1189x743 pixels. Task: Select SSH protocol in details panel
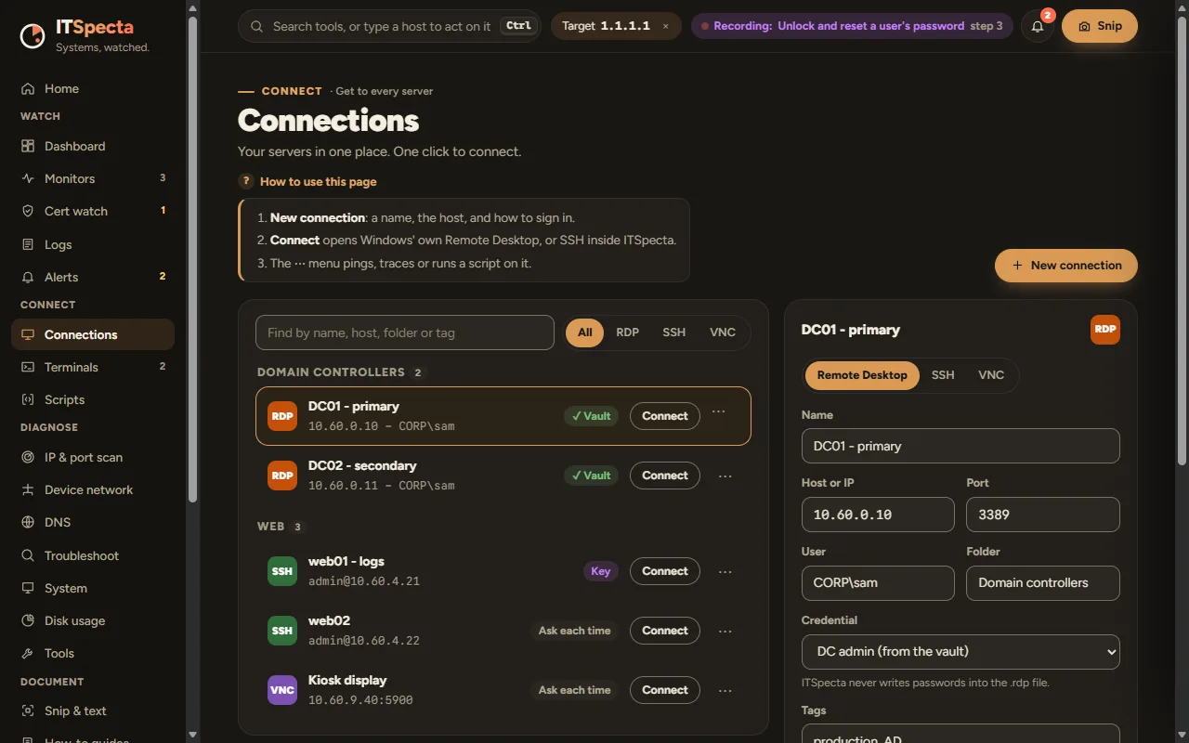(943, 375)
